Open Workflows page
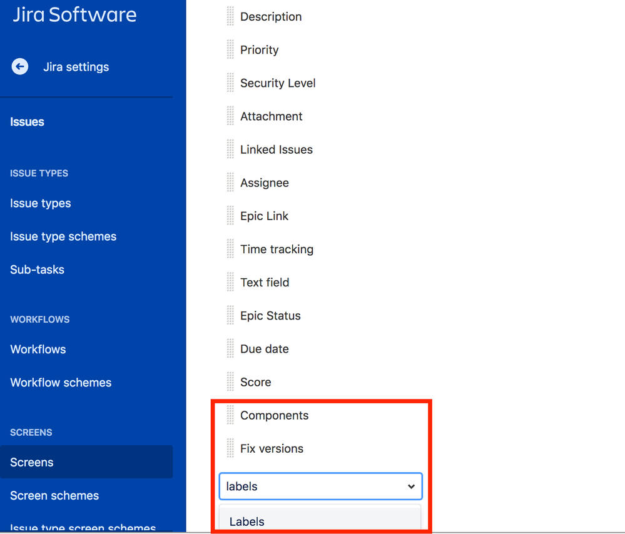The height and width of the screenshot is (534, 625). [x=38, y=349]
